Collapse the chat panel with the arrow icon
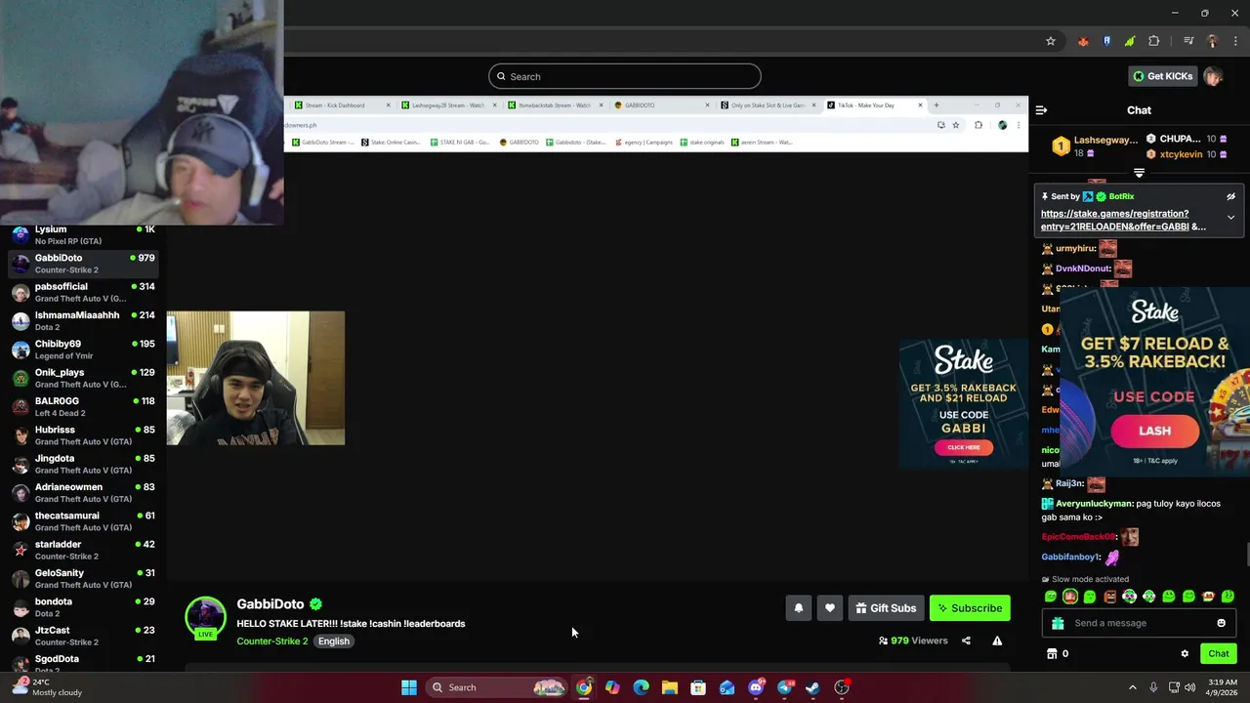Screen dimensions: 1250x703 click(x=1041, y=110)
